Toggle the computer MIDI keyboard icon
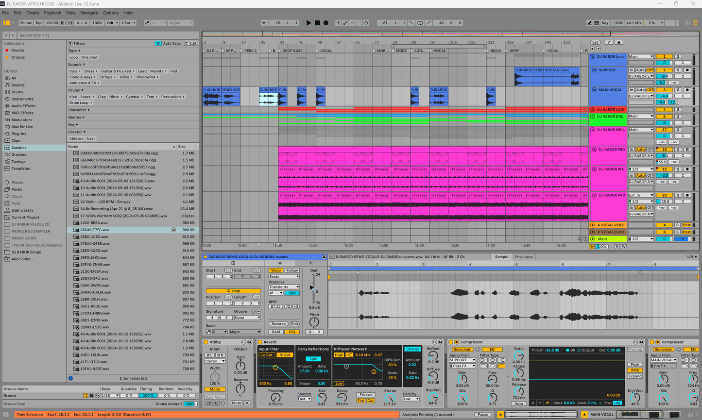Image resolution: width=702 pixels, height=420 pixels. (597, 23)
